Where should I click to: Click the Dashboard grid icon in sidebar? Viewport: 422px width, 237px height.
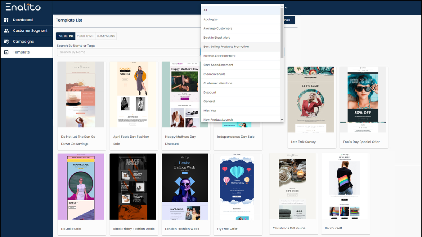(6, 20)
